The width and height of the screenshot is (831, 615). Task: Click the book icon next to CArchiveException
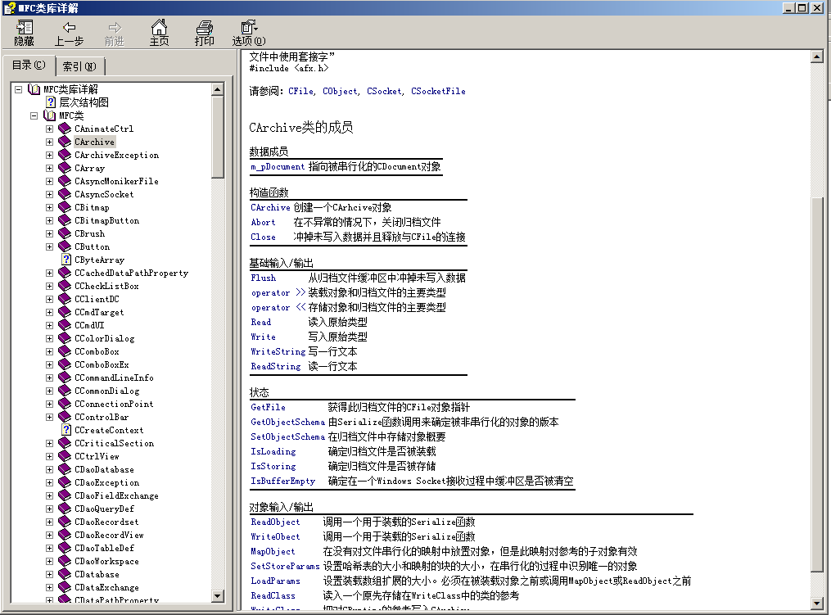65,155
